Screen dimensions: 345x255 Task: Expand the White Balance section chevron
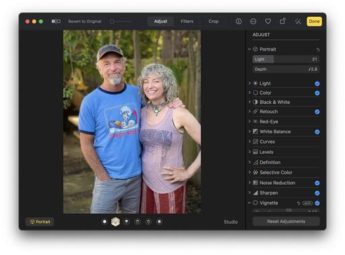tap(249, 132)
